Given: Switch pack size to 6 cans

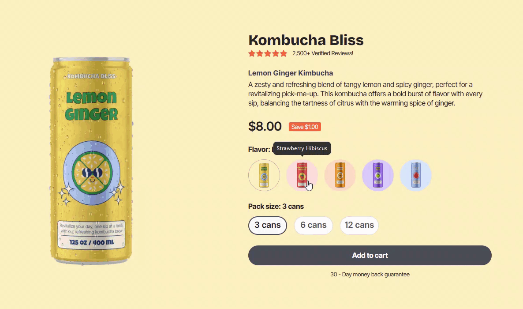Looking at the screenshot, I should (x=314, y=226).
